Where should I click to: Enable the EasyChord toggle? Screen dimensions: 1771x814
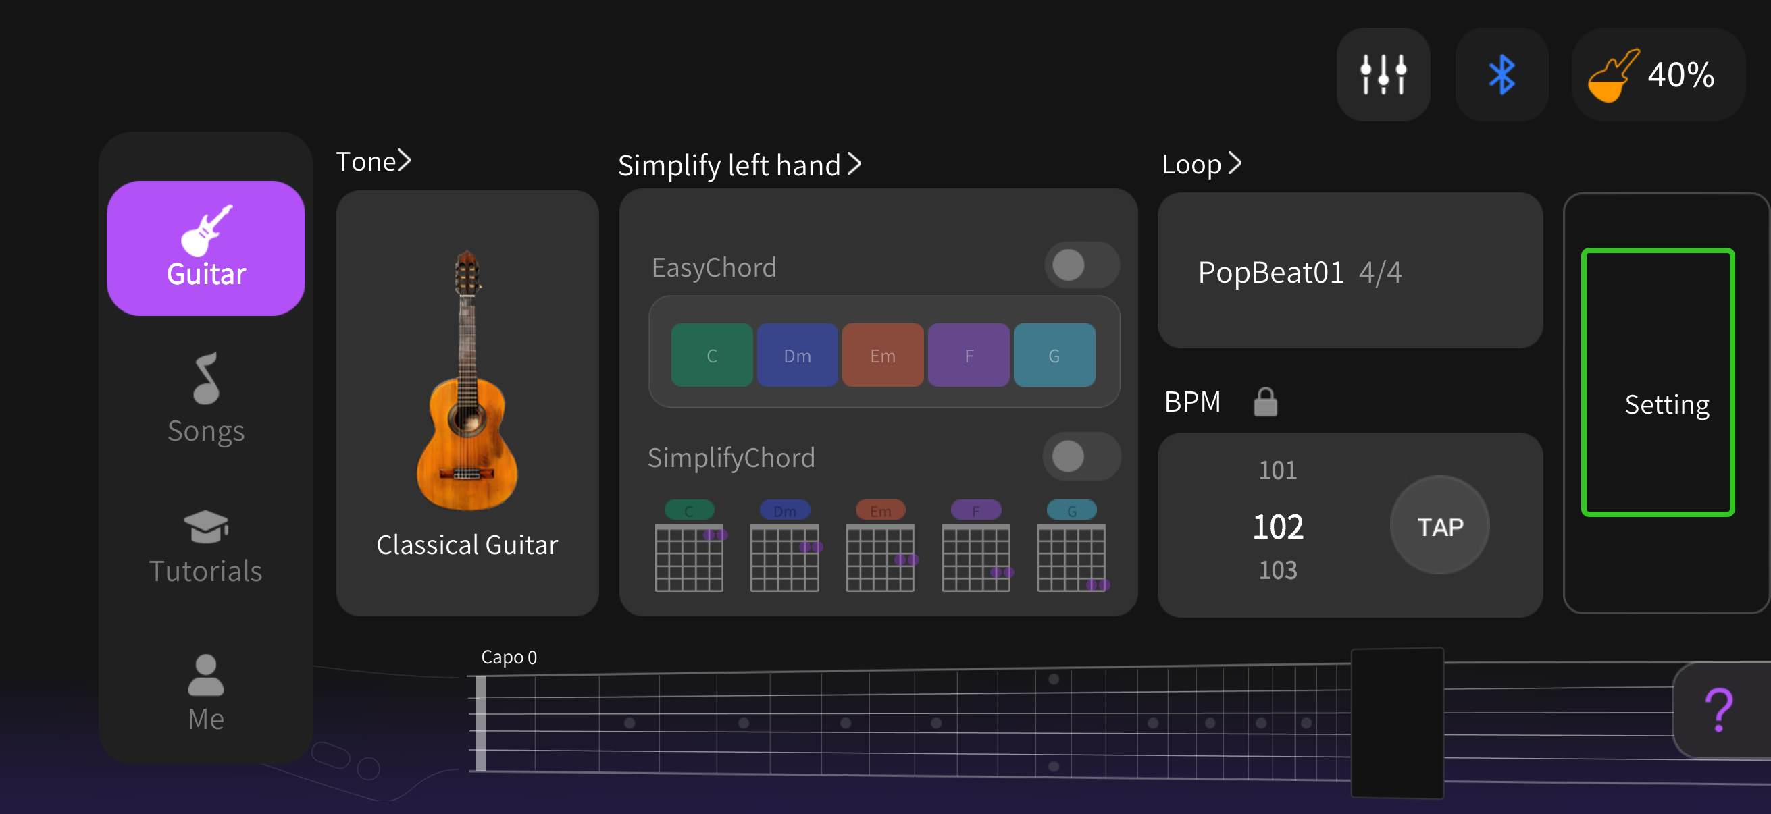[1081, 265]
